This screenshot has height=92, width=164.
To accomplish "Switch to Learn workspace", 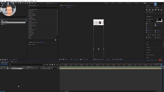I will [x=113, y=3].
